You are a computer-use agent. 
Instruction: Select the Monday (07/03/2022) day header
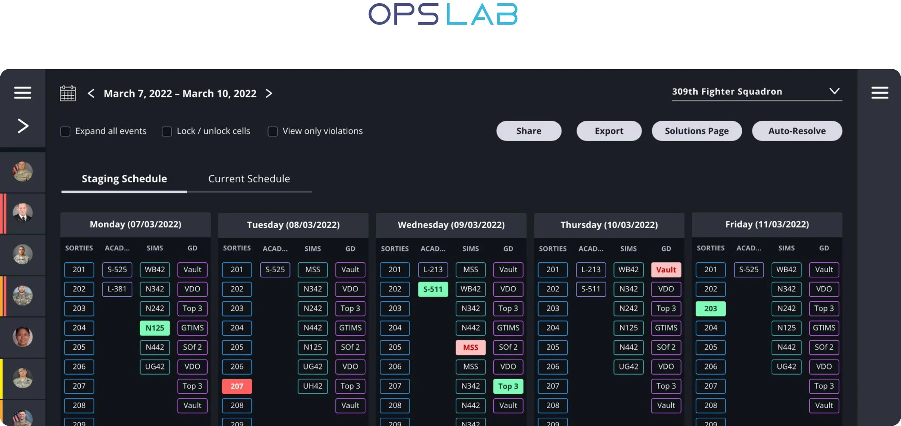(136, 224)
